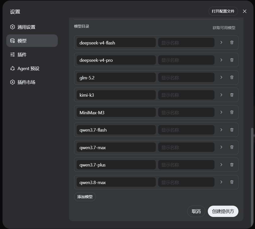The width and height of the screenshot is (255, 229).
Task: Switch to 插件市场 section
Action: [x=32, y=82]
